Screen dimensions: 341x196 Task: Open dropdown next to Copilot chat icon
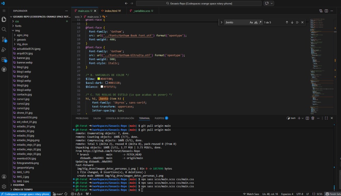[272, 3]
